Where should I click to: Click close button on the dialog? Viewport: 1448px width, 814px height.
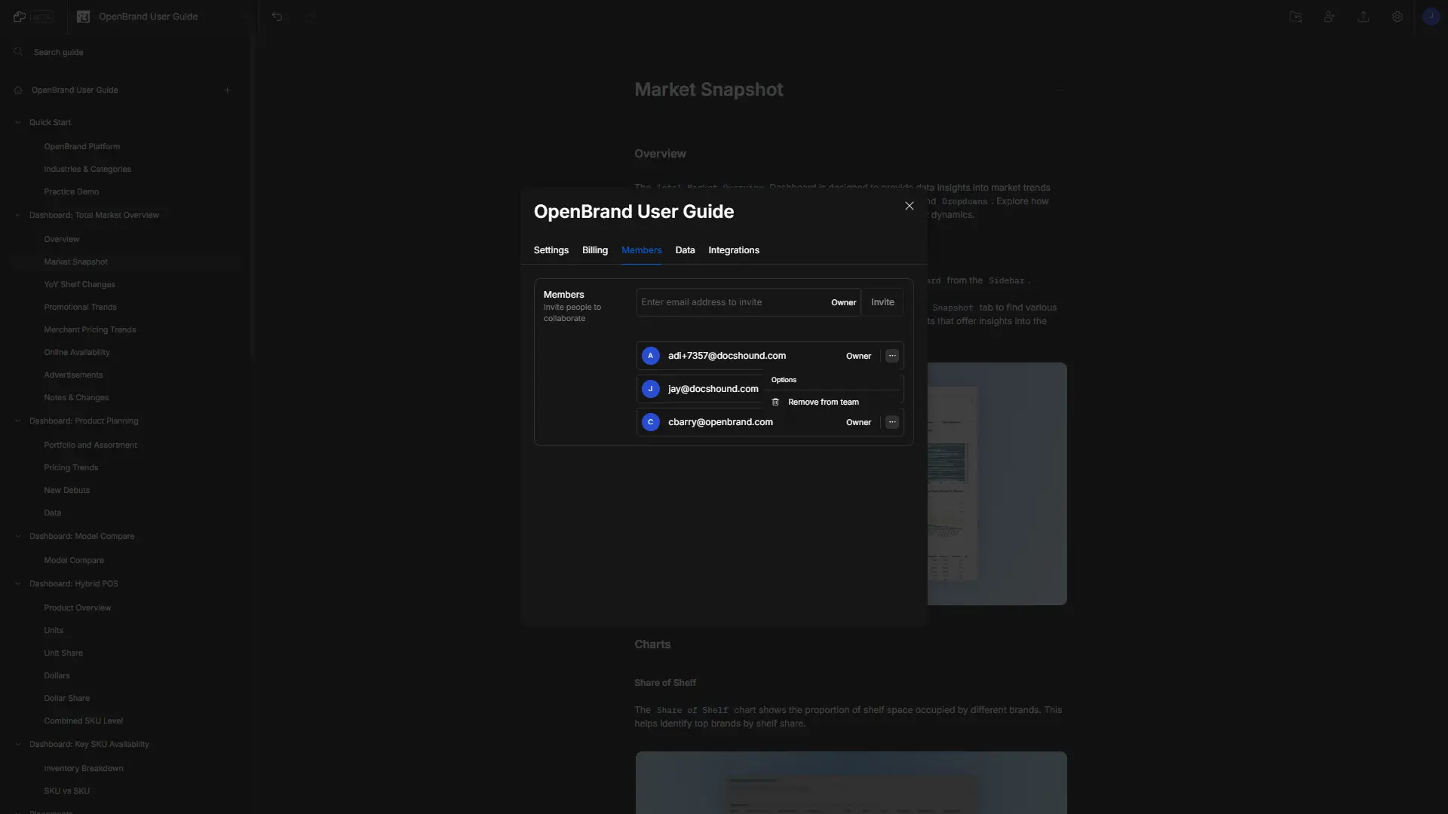(x=909, y=206)
